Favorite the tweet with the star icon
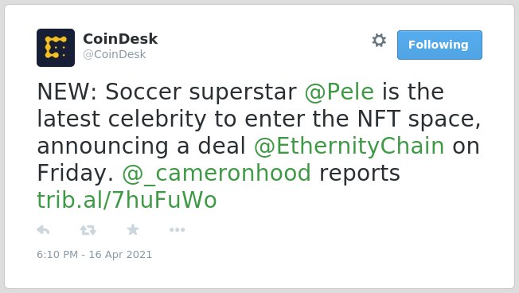Viewport: 519px width, 293px height. click(x=133, y=229)
